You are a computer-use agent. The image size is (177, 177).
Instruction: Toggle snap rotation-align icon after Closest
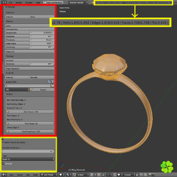pos(137,175)
